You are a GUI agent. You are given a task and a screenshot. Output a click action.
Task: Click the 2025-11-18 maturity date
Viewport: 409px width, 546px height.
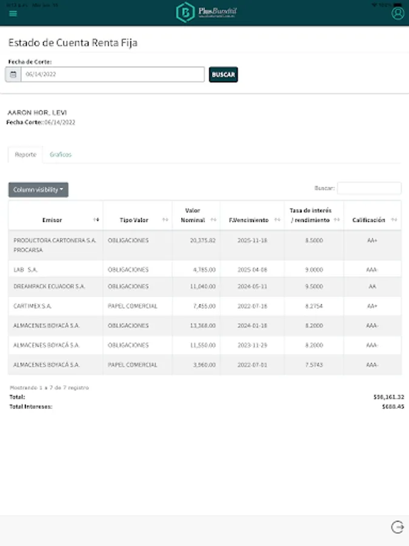[252, 240]
